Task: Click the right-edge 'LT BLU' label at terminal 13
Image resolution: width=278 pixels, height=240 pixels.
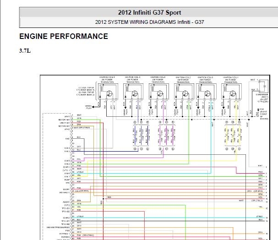Action: (x=259, y=217)
